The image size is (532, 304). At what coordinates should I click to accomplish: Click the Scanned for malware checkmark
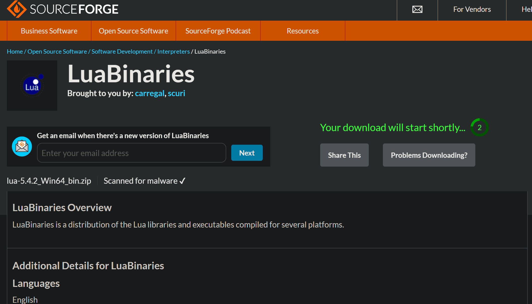click(x=183, y=181)
